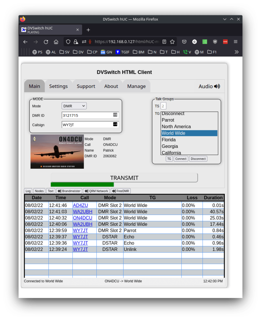This screenshot has width=261, height=320.
Task: Expand the F1 bookmarks folder
Action: pos(212,52)
